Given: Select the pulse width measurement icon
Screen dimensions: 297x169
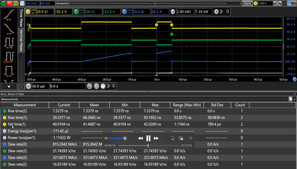Looking at the screenshot, I should coord(9,71).
